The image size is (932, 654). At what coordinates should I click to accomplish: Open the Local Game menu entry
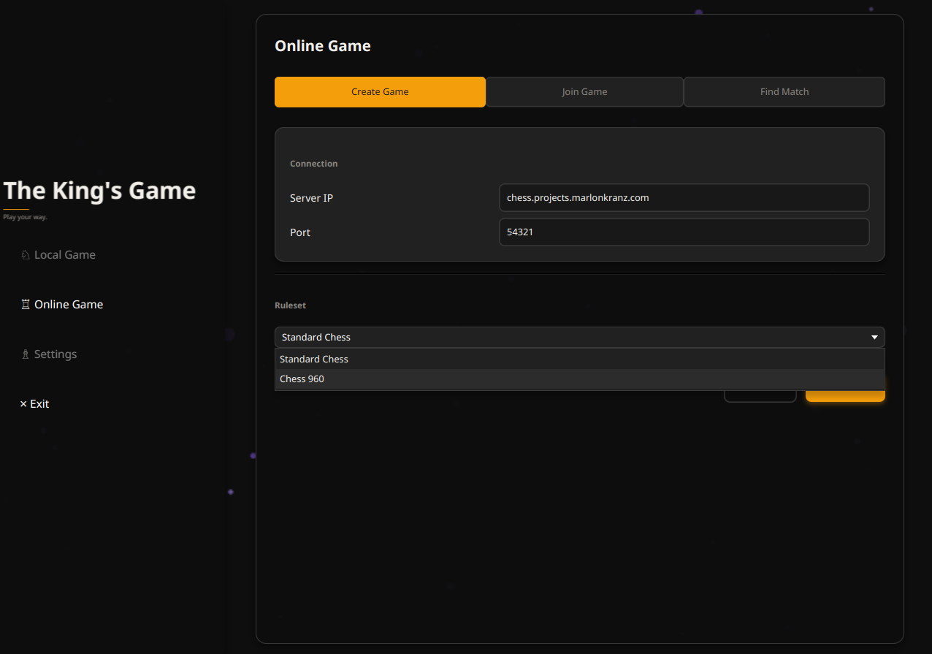pos(65,255)
